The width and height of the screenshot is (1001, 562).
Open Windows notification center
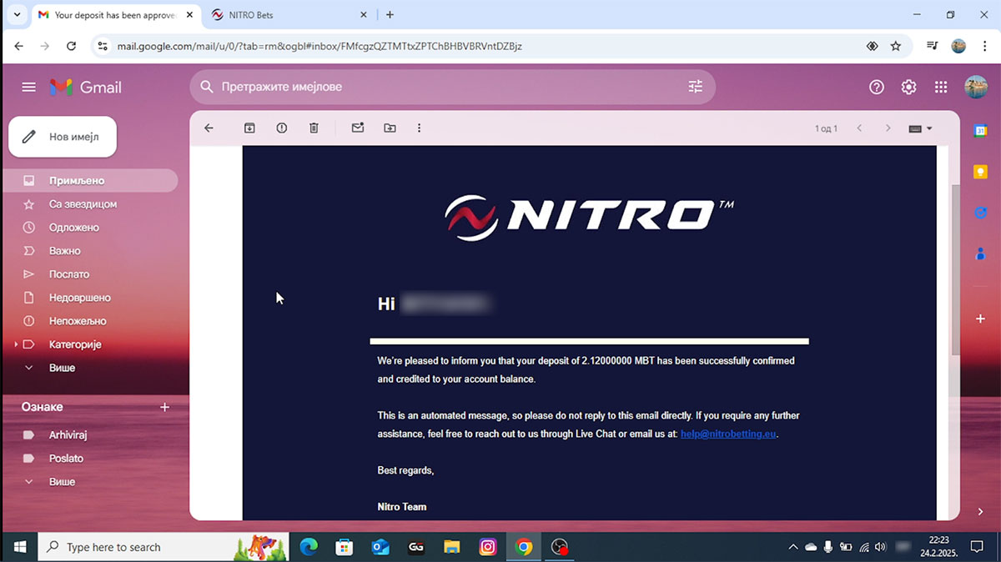coord(977,547)
